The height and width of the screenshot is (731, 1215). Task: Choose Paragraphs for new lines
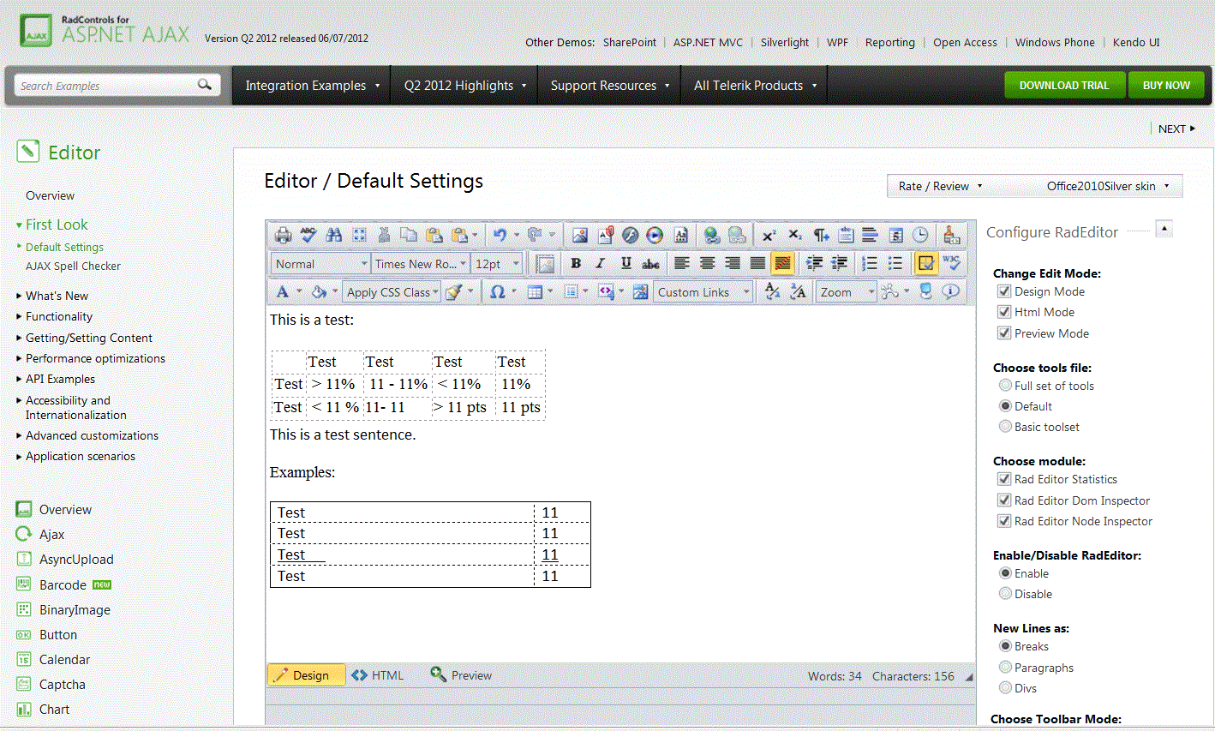(x=1005, y=668)
